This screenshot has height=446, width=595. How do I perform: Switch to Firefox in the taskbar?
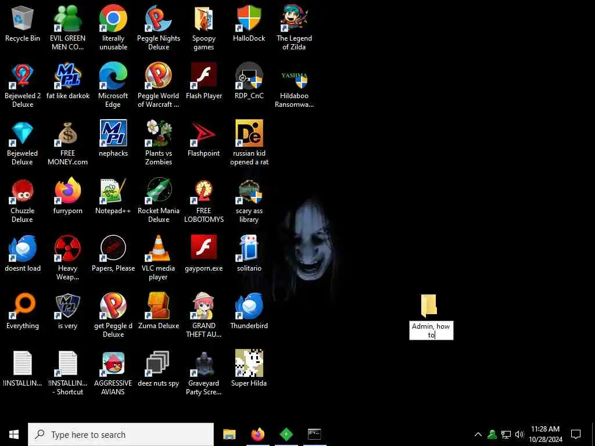[257, 434]
